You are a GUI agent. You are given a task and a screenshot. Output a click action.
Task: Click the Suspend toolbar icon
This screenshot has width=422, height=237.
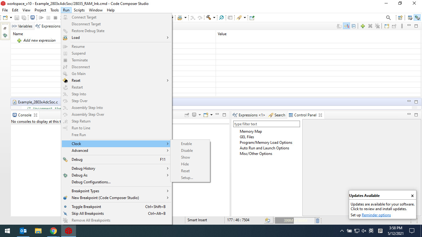48,18
